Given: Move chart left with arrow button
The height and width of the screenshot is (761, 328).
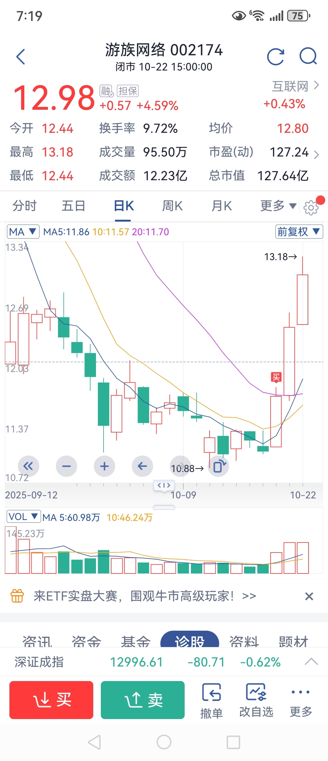Looking at the screenshot, I should click(142, 466).
